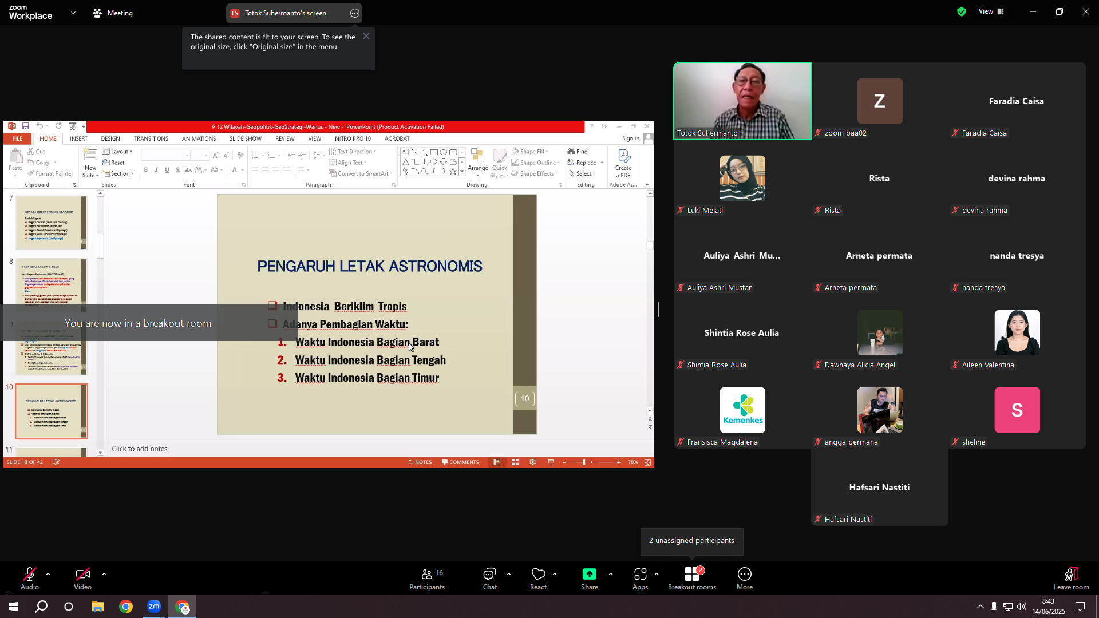1099x618 pixels.
Task: Toggle Italic formatting
Action: (156, 170)
